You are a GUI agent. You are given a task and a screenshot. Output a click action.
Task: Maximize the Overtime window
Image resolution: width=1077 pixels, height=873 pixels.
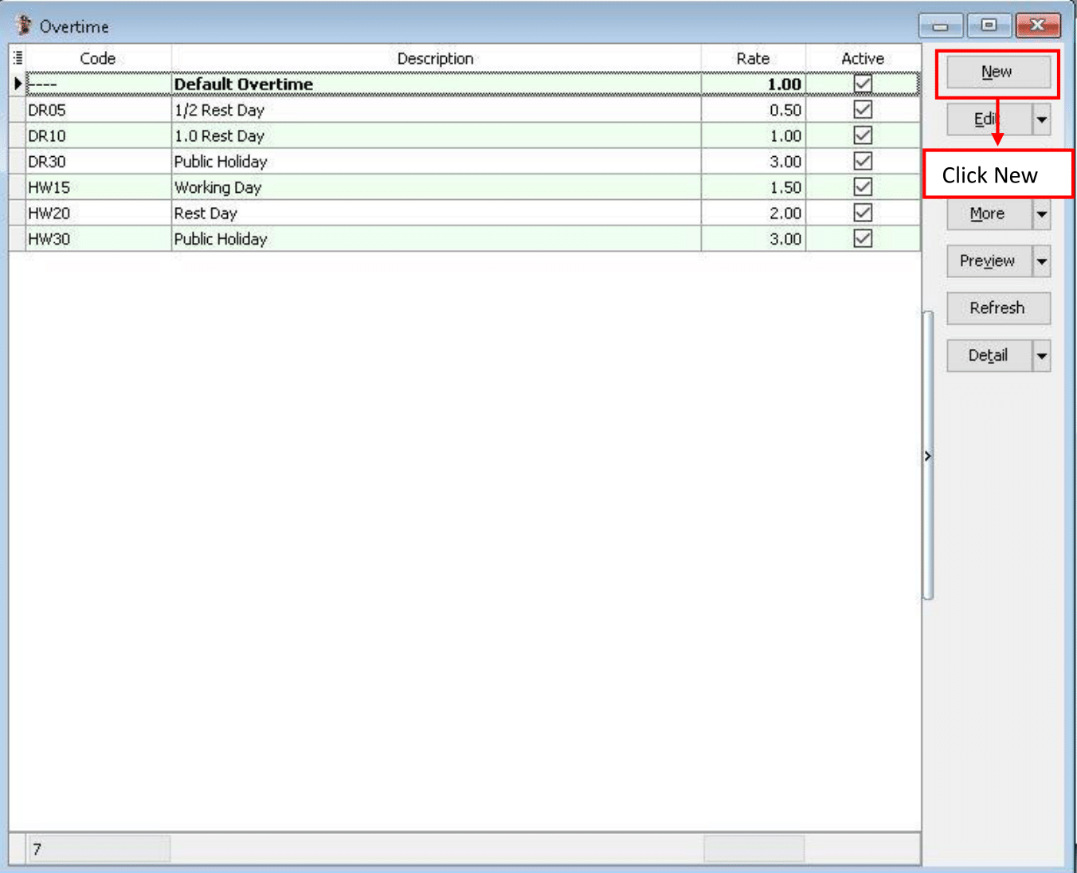989,25
